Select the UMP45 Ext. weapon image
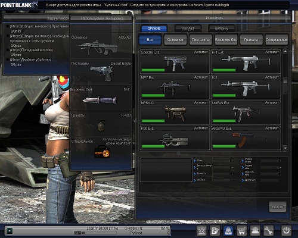 (246, 114)
